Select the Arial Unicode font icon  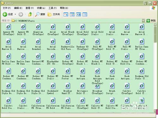[x=53, y=44]
